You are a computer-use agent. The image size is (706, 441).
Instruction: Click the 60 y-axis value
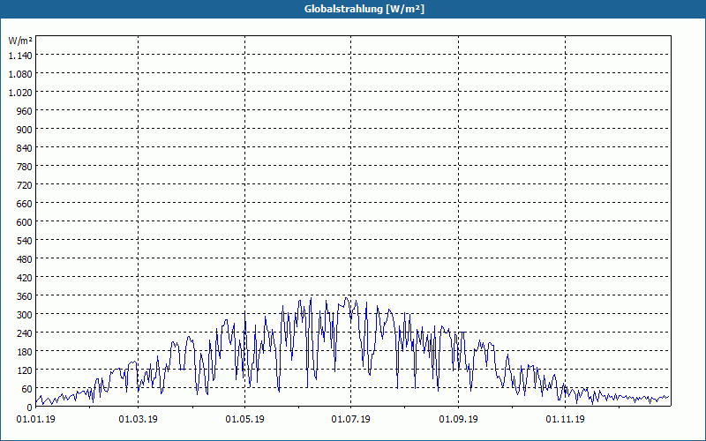(x=27, y=389)
